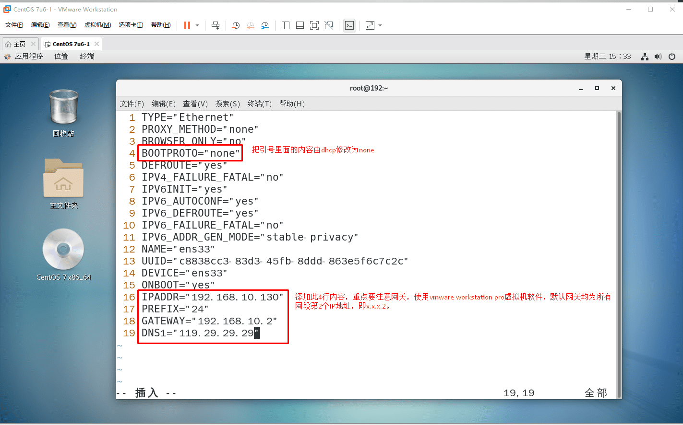
Task: Open the VMware 选项卡(T) menu
Action: [131, 25]
